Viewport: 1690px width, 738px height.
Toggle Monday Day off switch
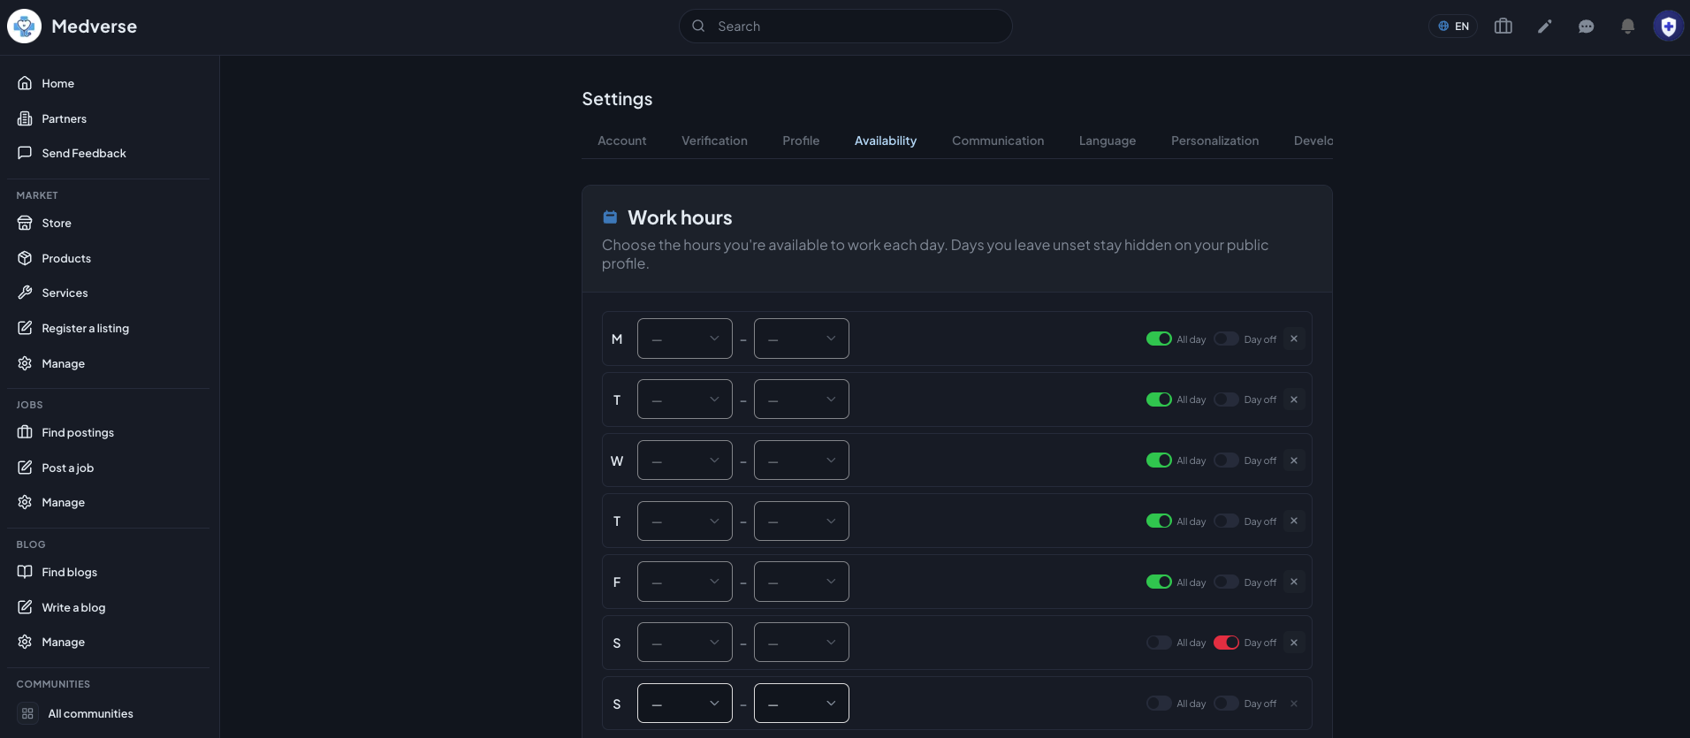tap(1226, 339)
